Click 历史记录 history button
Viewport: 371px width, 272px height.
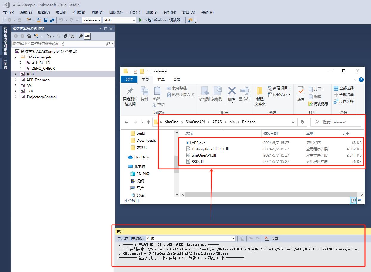[319, 104]
